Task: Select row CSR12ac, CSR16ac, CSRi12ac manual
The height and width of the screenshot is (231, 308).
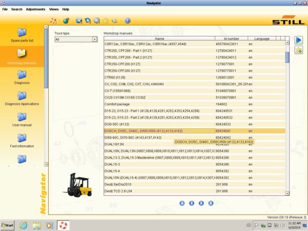Action: click(195, 44)
